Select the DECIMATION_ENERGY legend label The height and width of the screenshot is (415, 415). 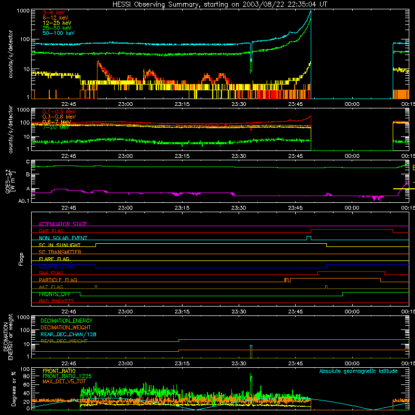click(x=66, y=321)
